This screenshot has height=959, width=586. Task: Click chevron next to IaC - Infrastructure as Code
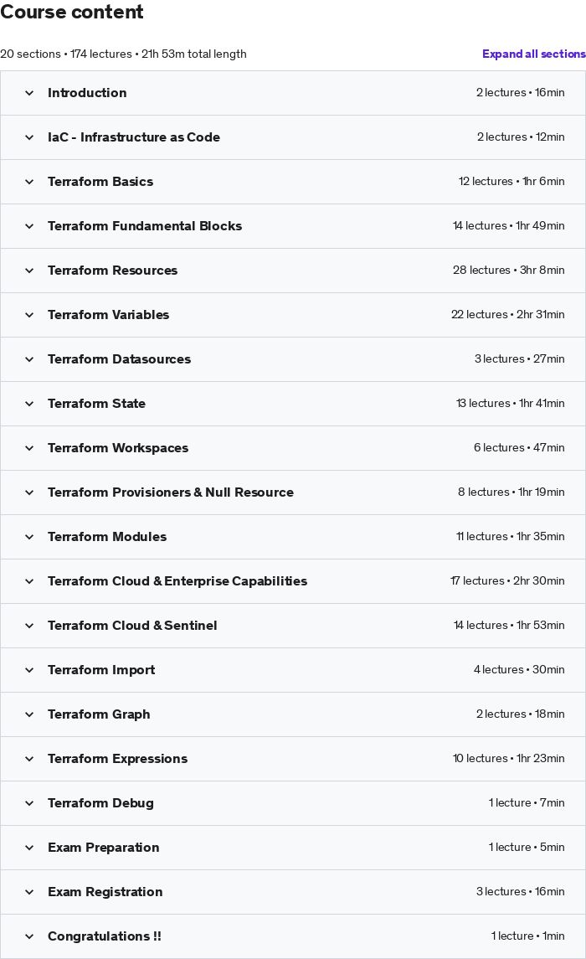click(29, 137)
